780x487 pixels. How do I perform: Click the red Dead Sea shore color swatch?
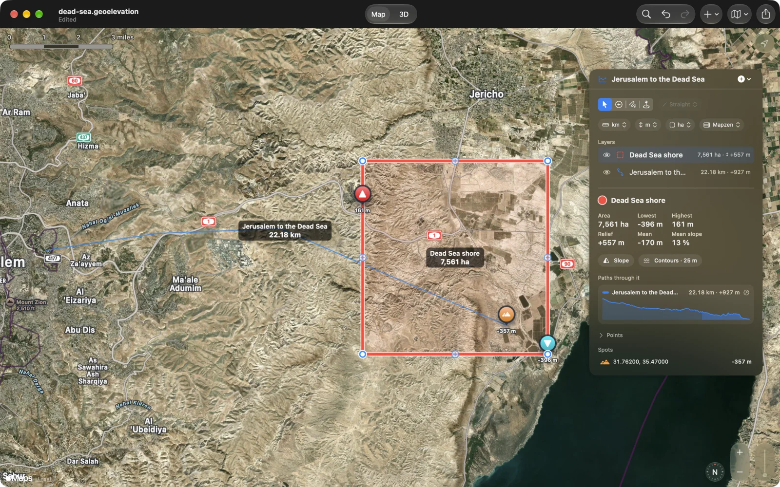(x=603, y=200)
